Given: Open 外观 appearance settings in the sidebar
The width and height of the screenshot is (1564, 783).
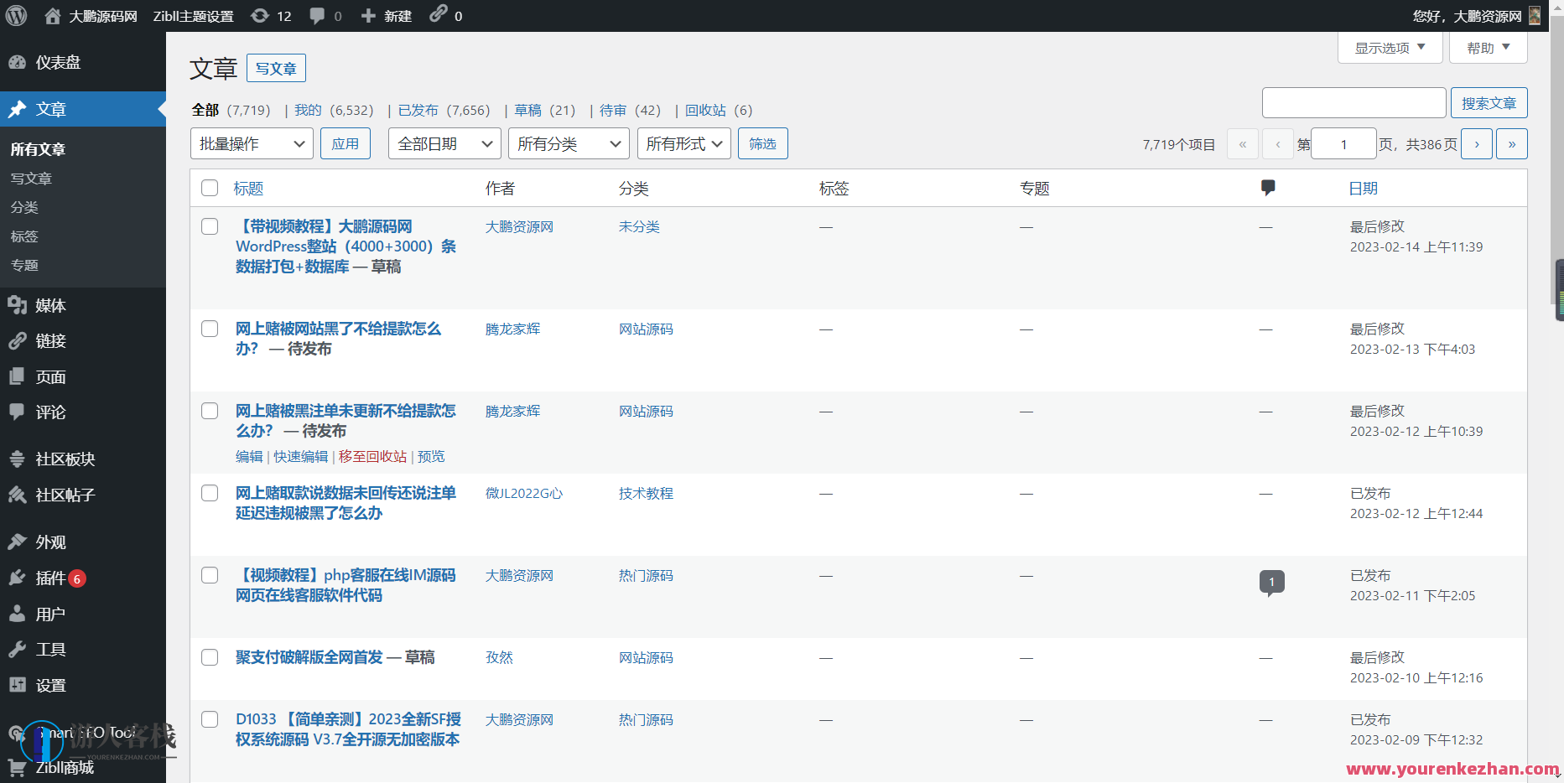Looking at the screenshot, I should coord(49,542).
